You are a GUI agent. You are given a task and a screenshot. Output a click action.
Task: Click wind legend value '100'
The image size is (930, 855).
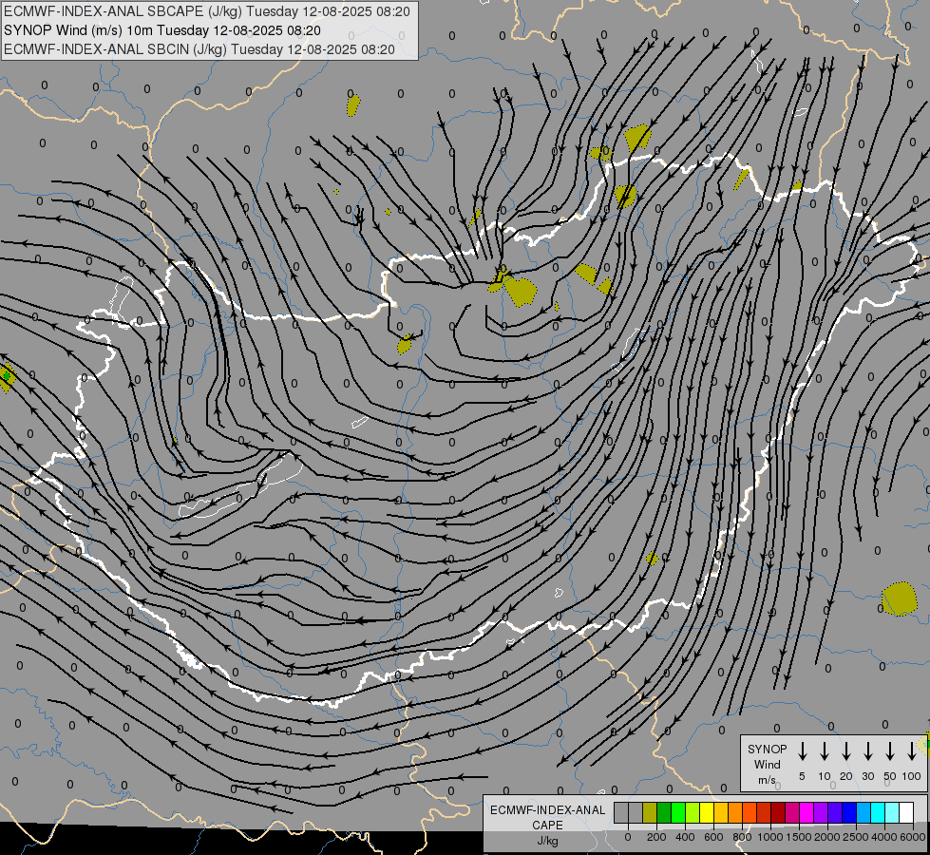click(912, 776)
